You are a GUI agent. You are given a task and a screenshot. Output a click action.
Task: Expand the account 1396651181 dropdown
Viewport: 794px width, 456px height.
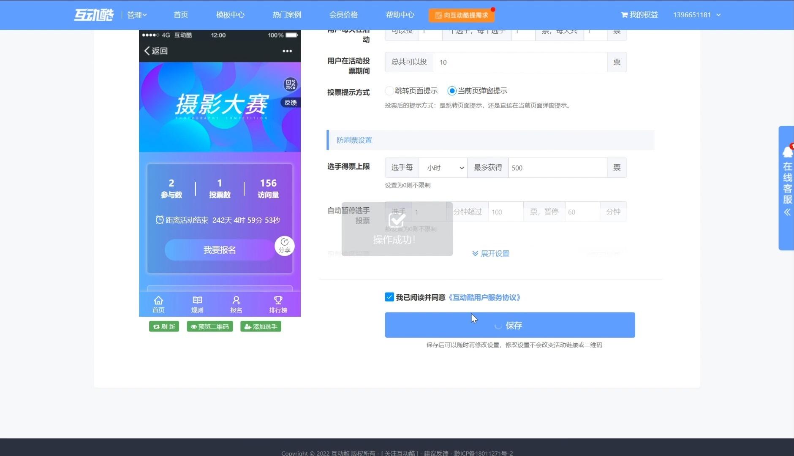tap(697, 15)
